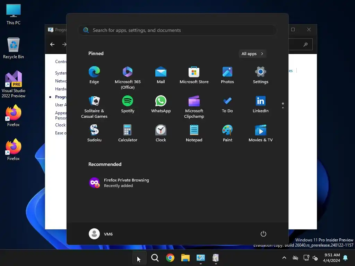Click the Power button in Start menu
This screenshot has height=266, width=355.
coord(263,234)
